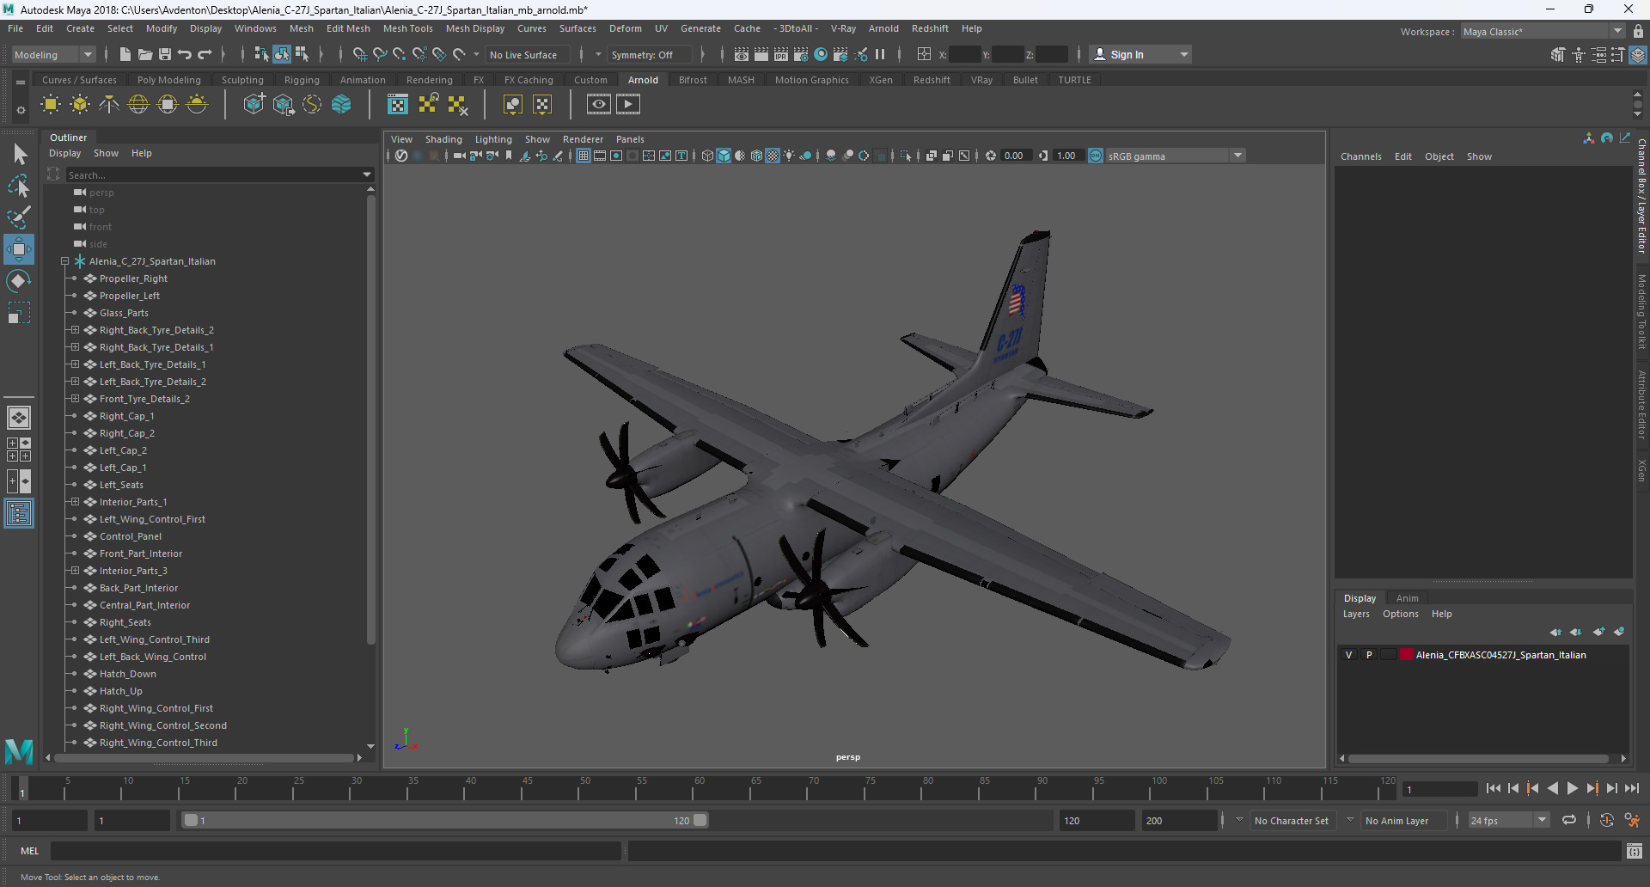Click the Open scene folder icon

pos(145,54)
